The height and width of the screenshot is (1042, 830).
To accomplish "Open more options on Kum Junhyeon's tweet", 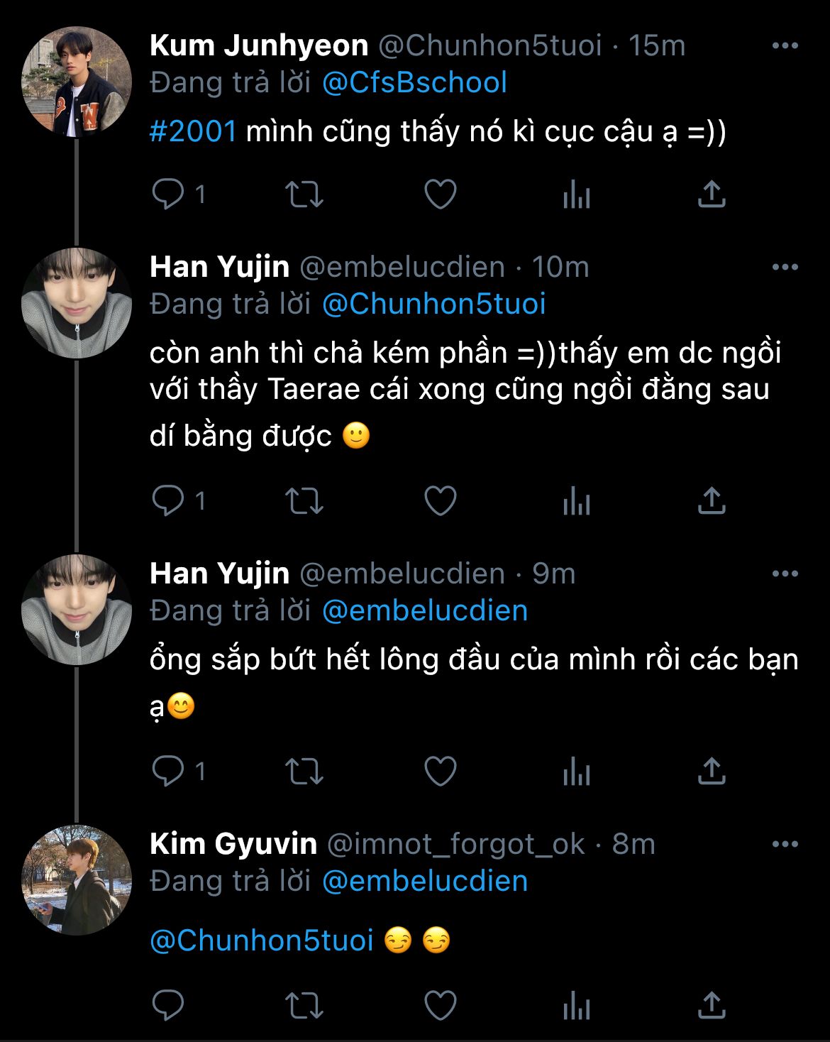I will click(x=785, y=46).
